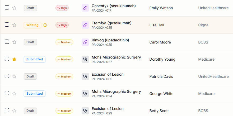Click stethoscope icon for Dorothy Young's Mohs surgery
This screenshot has height=116, width=233.
tap(85, 59)
